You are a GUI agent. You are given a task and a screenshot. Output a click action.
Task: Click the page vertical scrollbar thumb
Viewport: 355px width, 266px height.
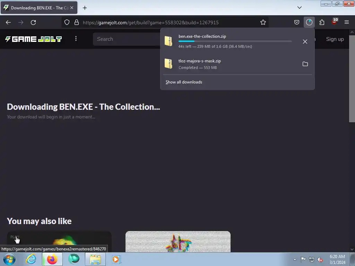pyautogui.click(x=352, y=79)
